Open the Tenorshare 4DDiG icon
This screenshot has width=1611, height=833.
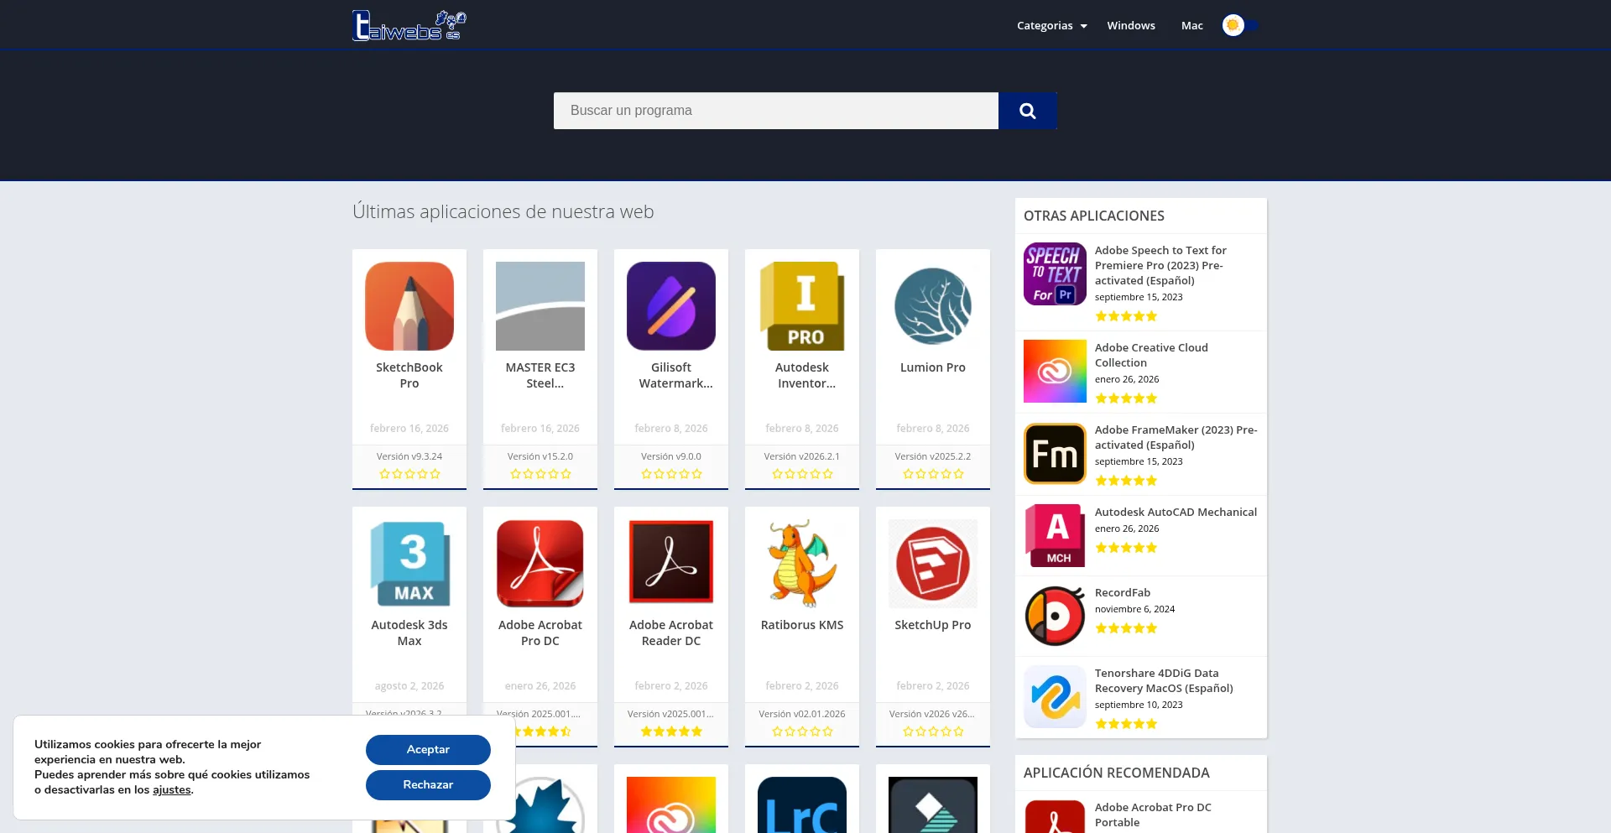coord(1055,696)
